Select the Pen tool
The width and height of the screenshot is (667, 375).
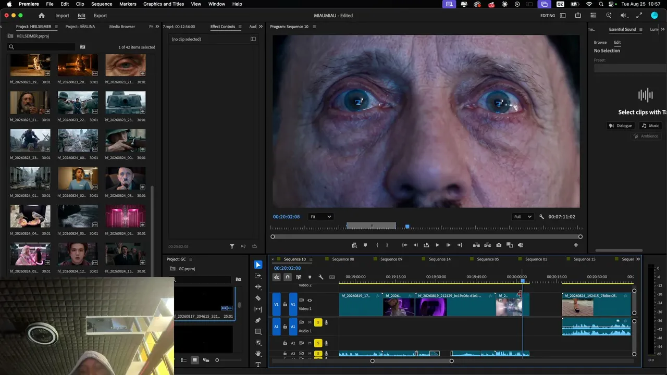(258, 320)
